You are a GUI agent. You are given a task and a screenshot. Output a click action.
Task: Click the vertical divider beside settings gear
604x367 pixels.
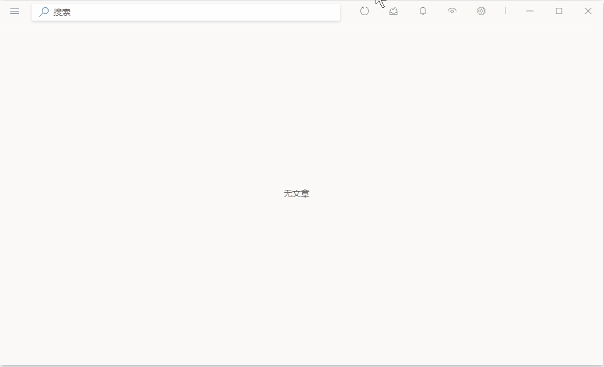(x=505, y=10)
